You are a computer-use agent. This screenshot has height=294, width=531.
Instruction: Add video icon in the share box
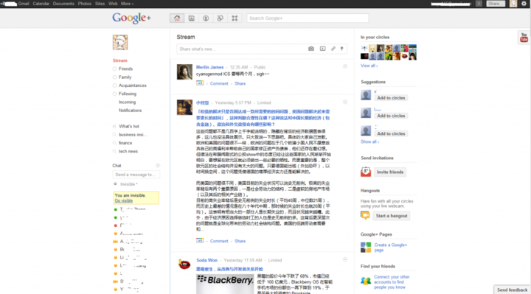pos(323,49)
